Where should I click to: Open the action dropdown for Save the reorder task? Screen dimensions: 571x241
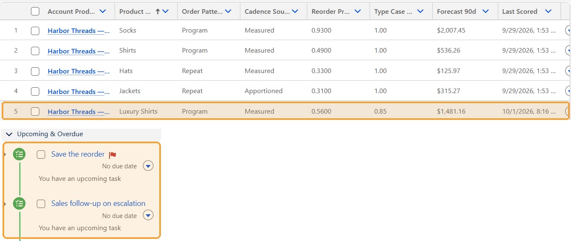coord(148,166)
